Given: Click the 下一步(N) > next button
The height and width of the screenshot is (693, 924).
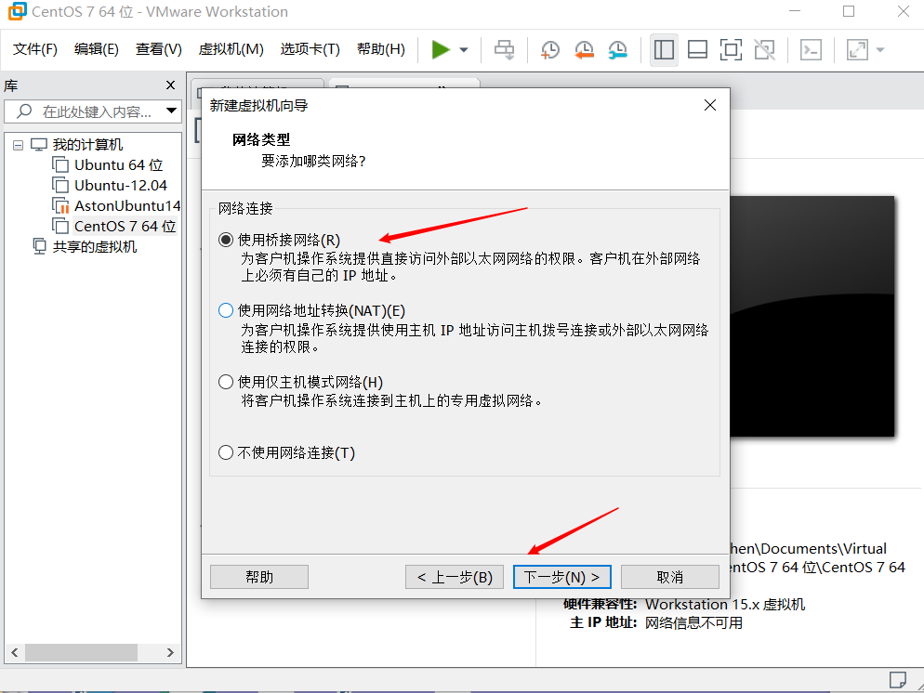Looking at the screenshot, I should pyautogui.click(x=562, y=577).
